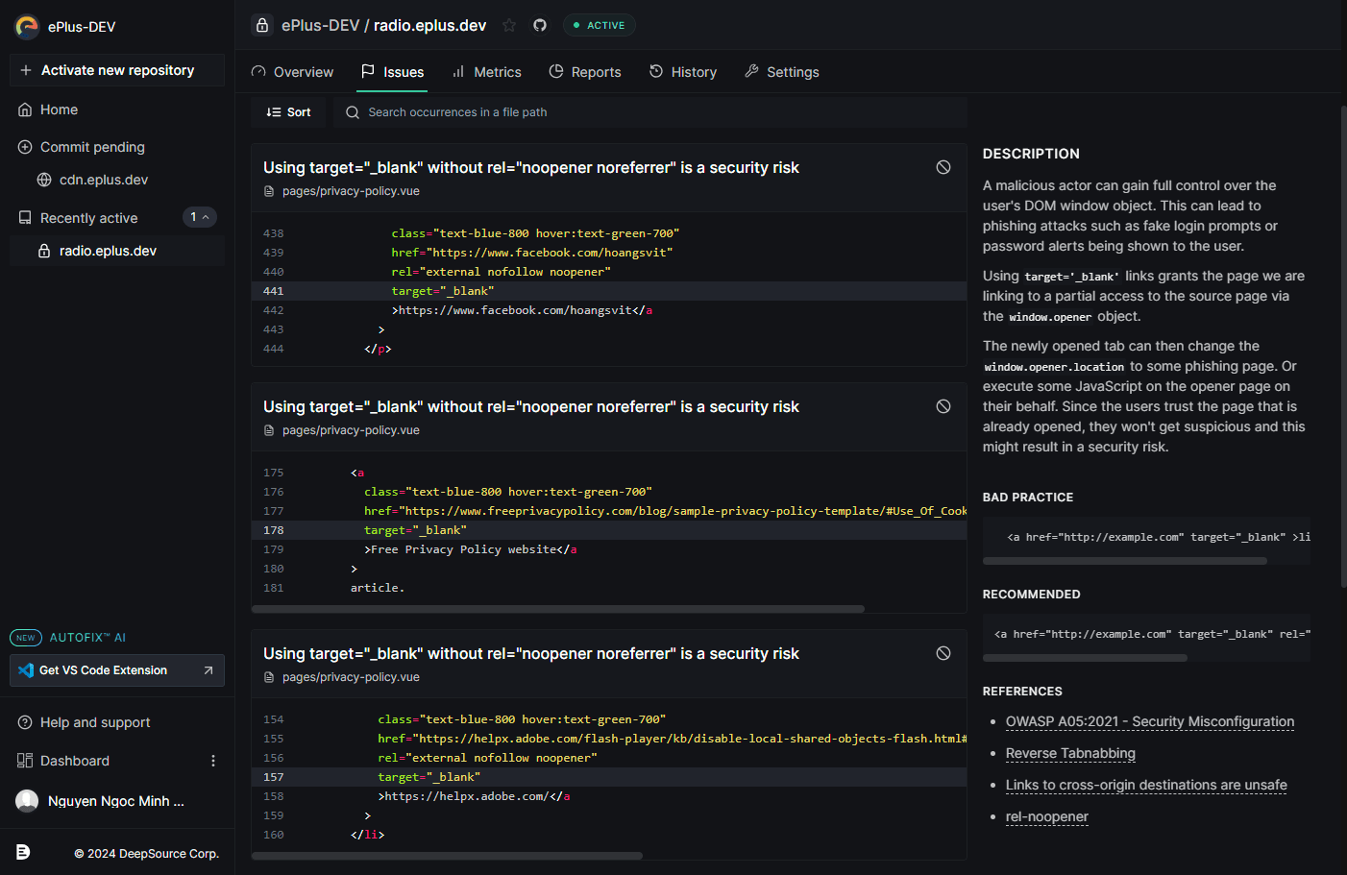Viewport: 1347px width, 875px height.
Task: Click the ACTIVE status badge
Action: 600,25
